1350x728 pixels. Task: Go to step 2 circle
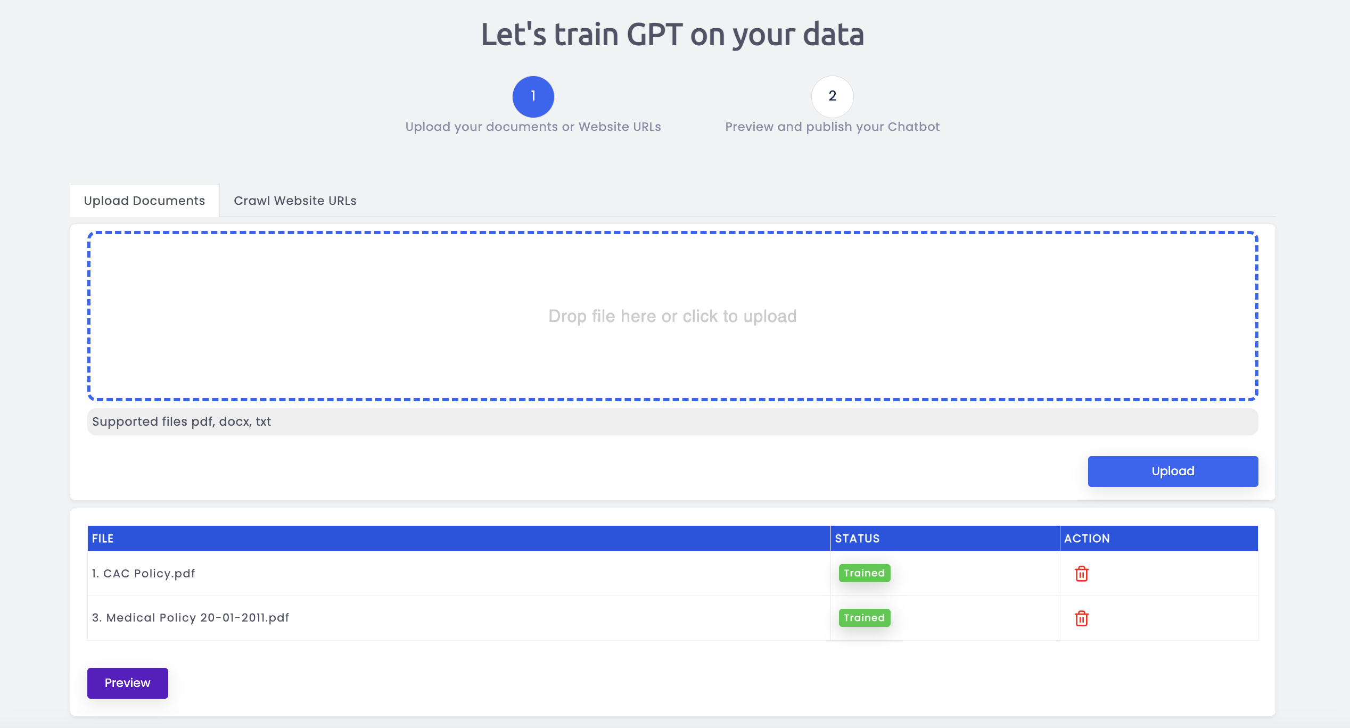[x=832, y=96]
